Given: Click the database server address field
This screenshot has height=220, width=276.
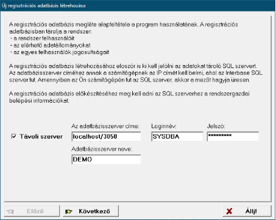Looking at the screenshot, I should point(106,137).
